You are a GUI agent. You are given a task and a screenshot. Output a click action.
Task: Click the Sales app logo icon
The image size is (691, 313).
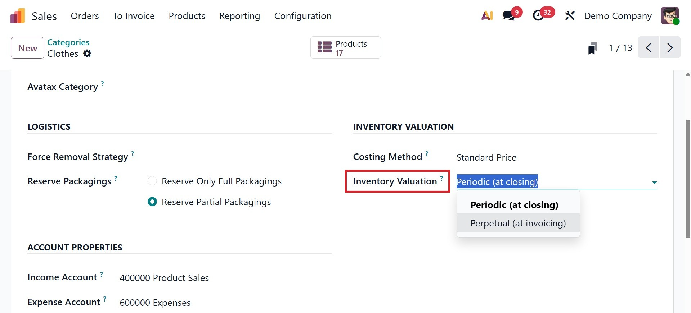(17, 16)
